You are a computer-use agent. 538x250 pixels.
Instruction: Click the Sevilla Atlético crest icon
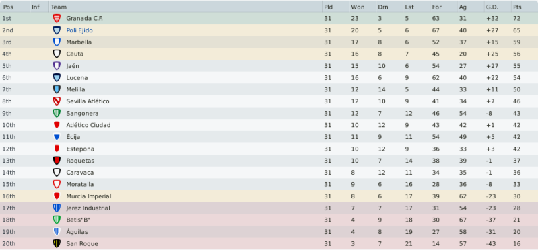[57, 101]
